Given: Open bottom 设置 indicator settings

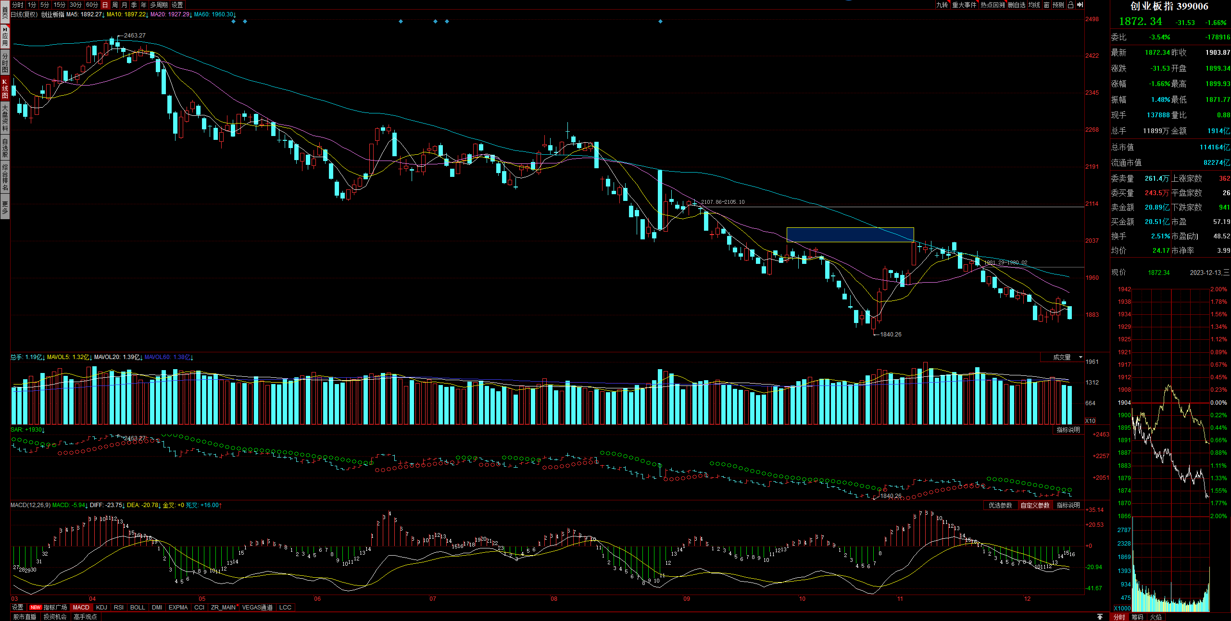Looking at the screenshot, I should click(x=18, y=608).
